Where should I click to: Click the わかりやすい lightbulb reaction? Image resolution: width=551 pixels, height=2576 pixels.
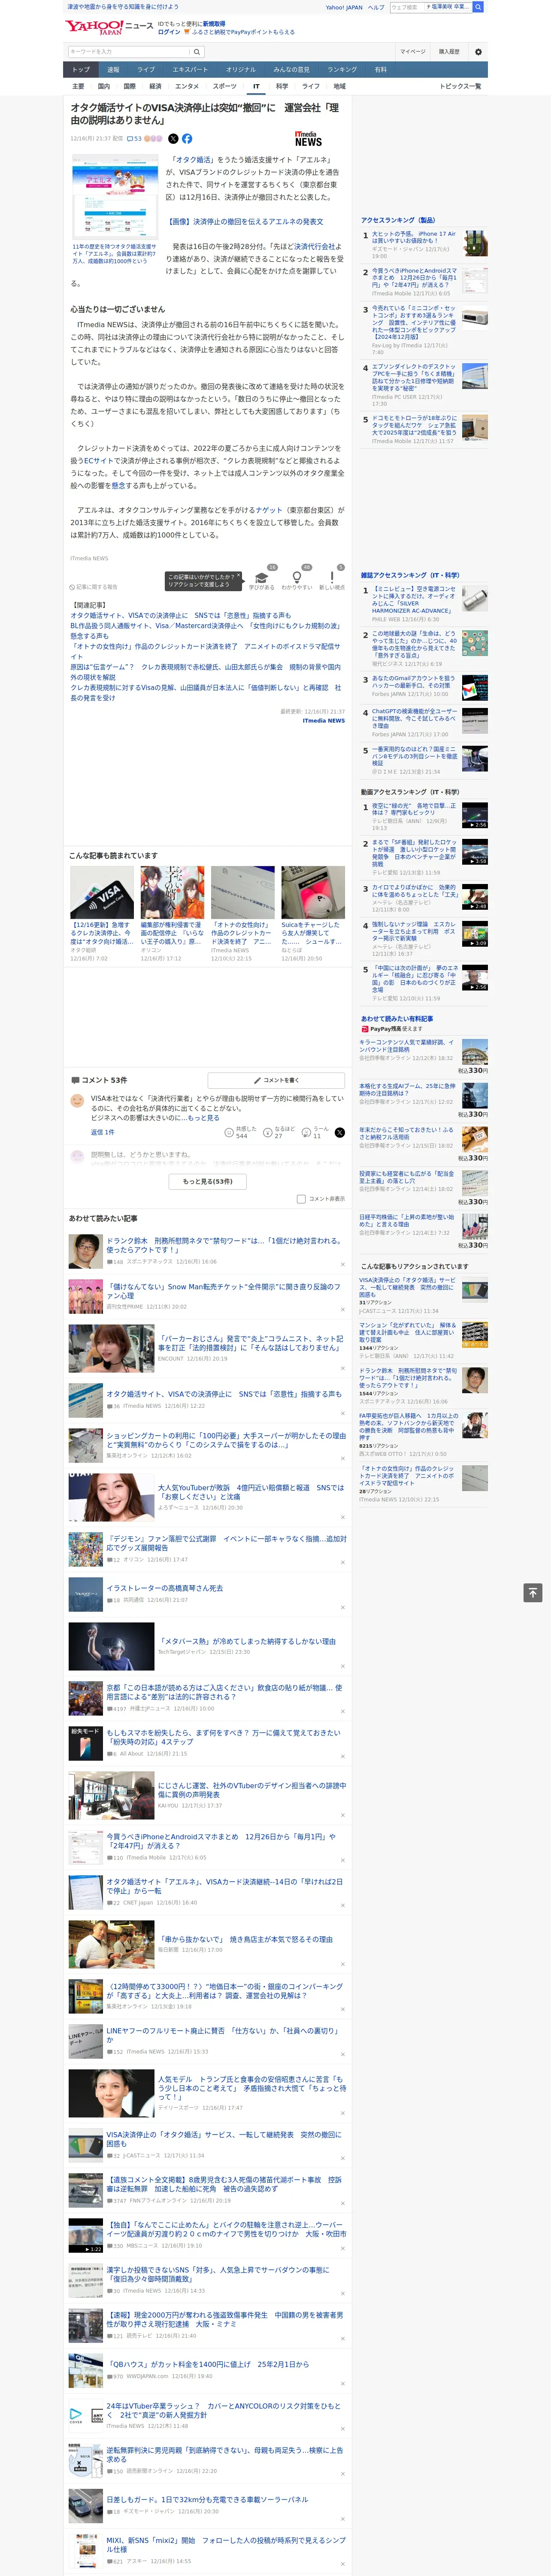coord(297,579)
